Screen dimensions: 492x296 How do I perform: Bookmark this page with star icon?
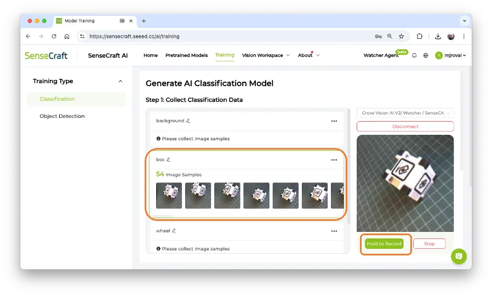coord(401,36)
